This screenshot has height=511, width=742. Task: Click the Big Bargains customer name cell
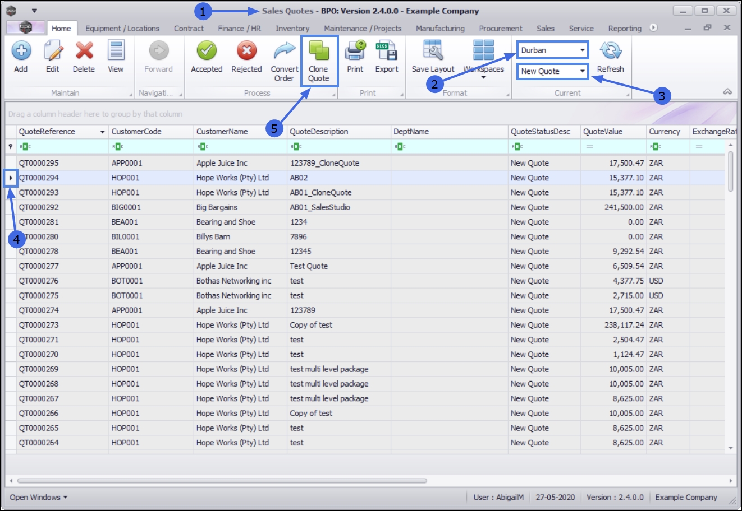tap(240, 207)
